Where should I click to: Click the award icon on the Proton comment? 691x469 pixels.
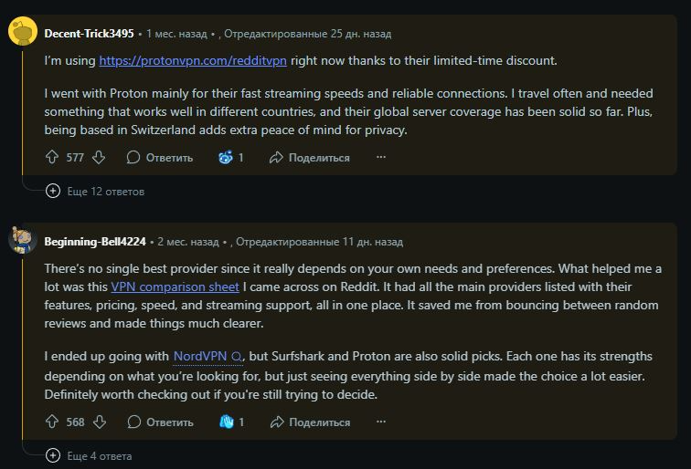pos(226,158)
